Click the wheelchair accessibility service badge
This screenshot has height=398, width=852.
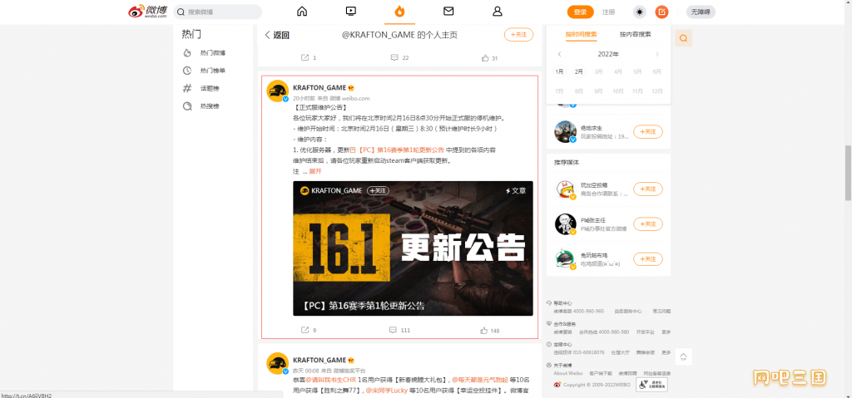click(x=651, y=385)
